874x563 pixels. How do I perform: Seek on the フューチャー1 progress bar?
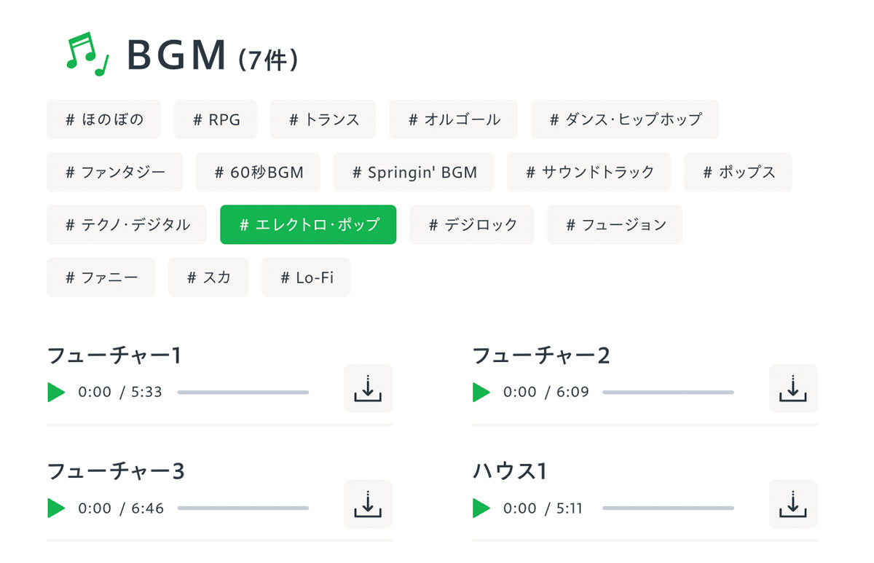[243, 393]
